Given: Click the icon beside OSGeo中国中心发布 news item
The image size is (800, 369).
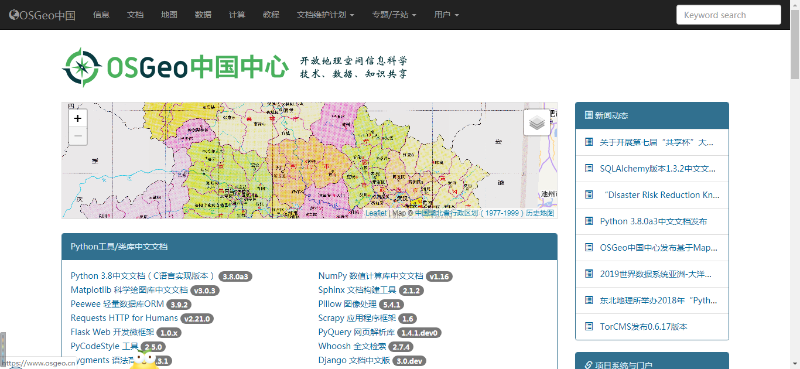Looking at the screenshot, I should coord(589,248).
